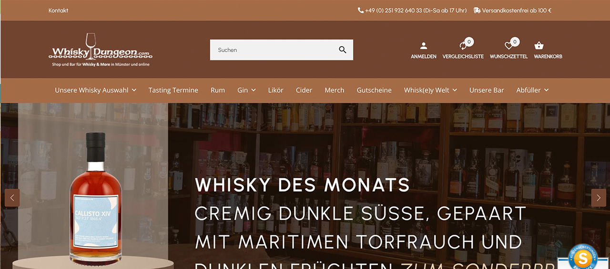Click the magnifier search icon
Image resolution: width=610 pixels, height=269 pixels.
click(342, 50)
